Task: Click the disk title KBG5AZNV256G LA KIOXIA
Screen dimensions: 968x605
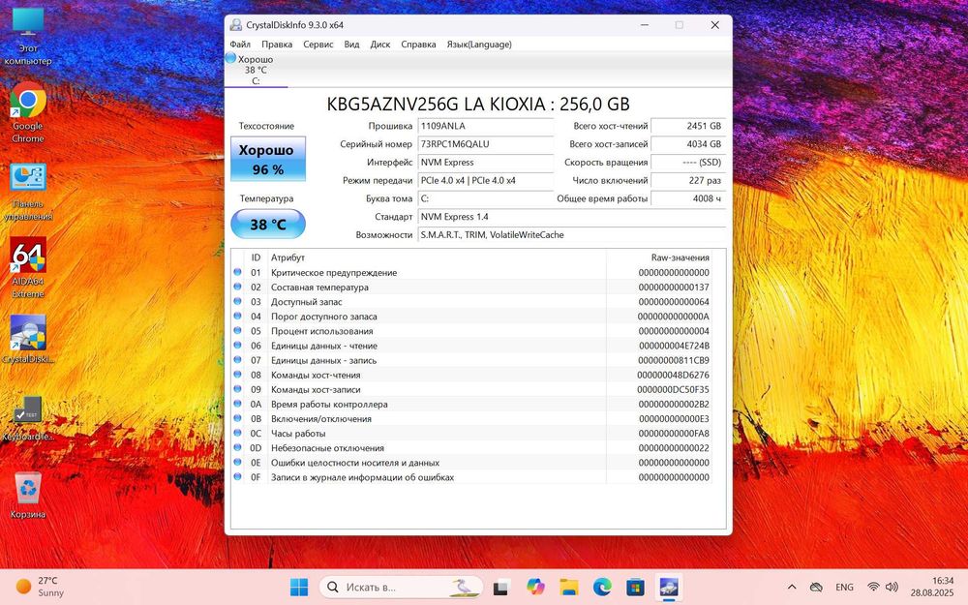Action: pyautogui.click(x=478, y=104)
